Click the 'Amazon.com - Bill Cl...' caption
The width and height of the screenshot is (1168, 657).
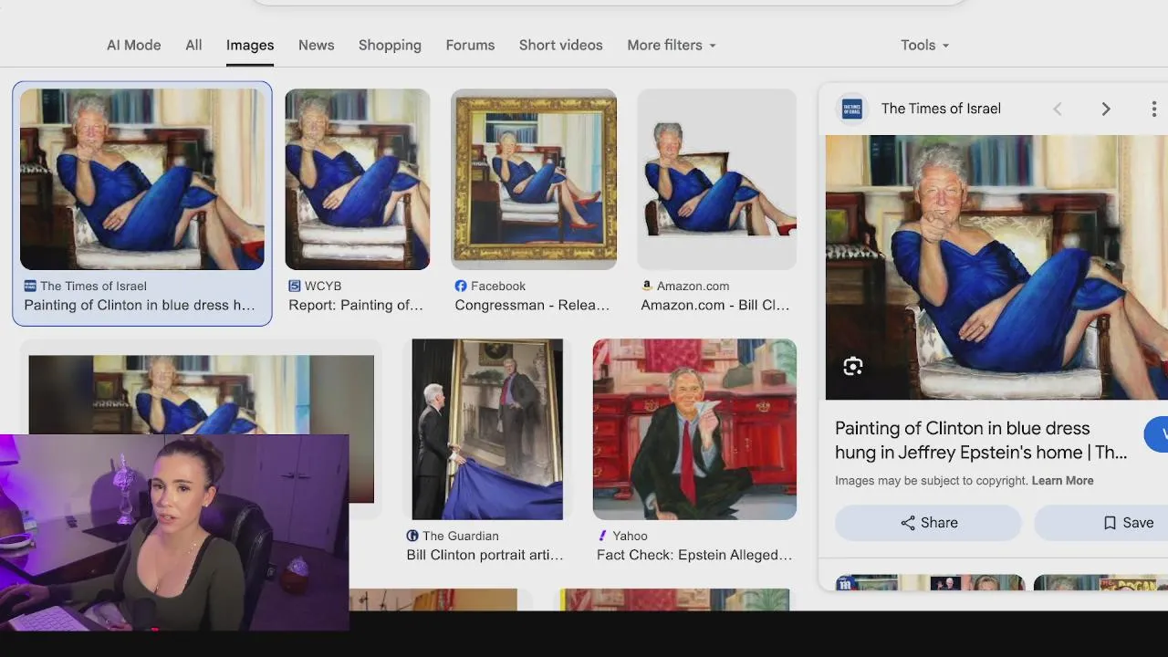(x=715, y=305)
